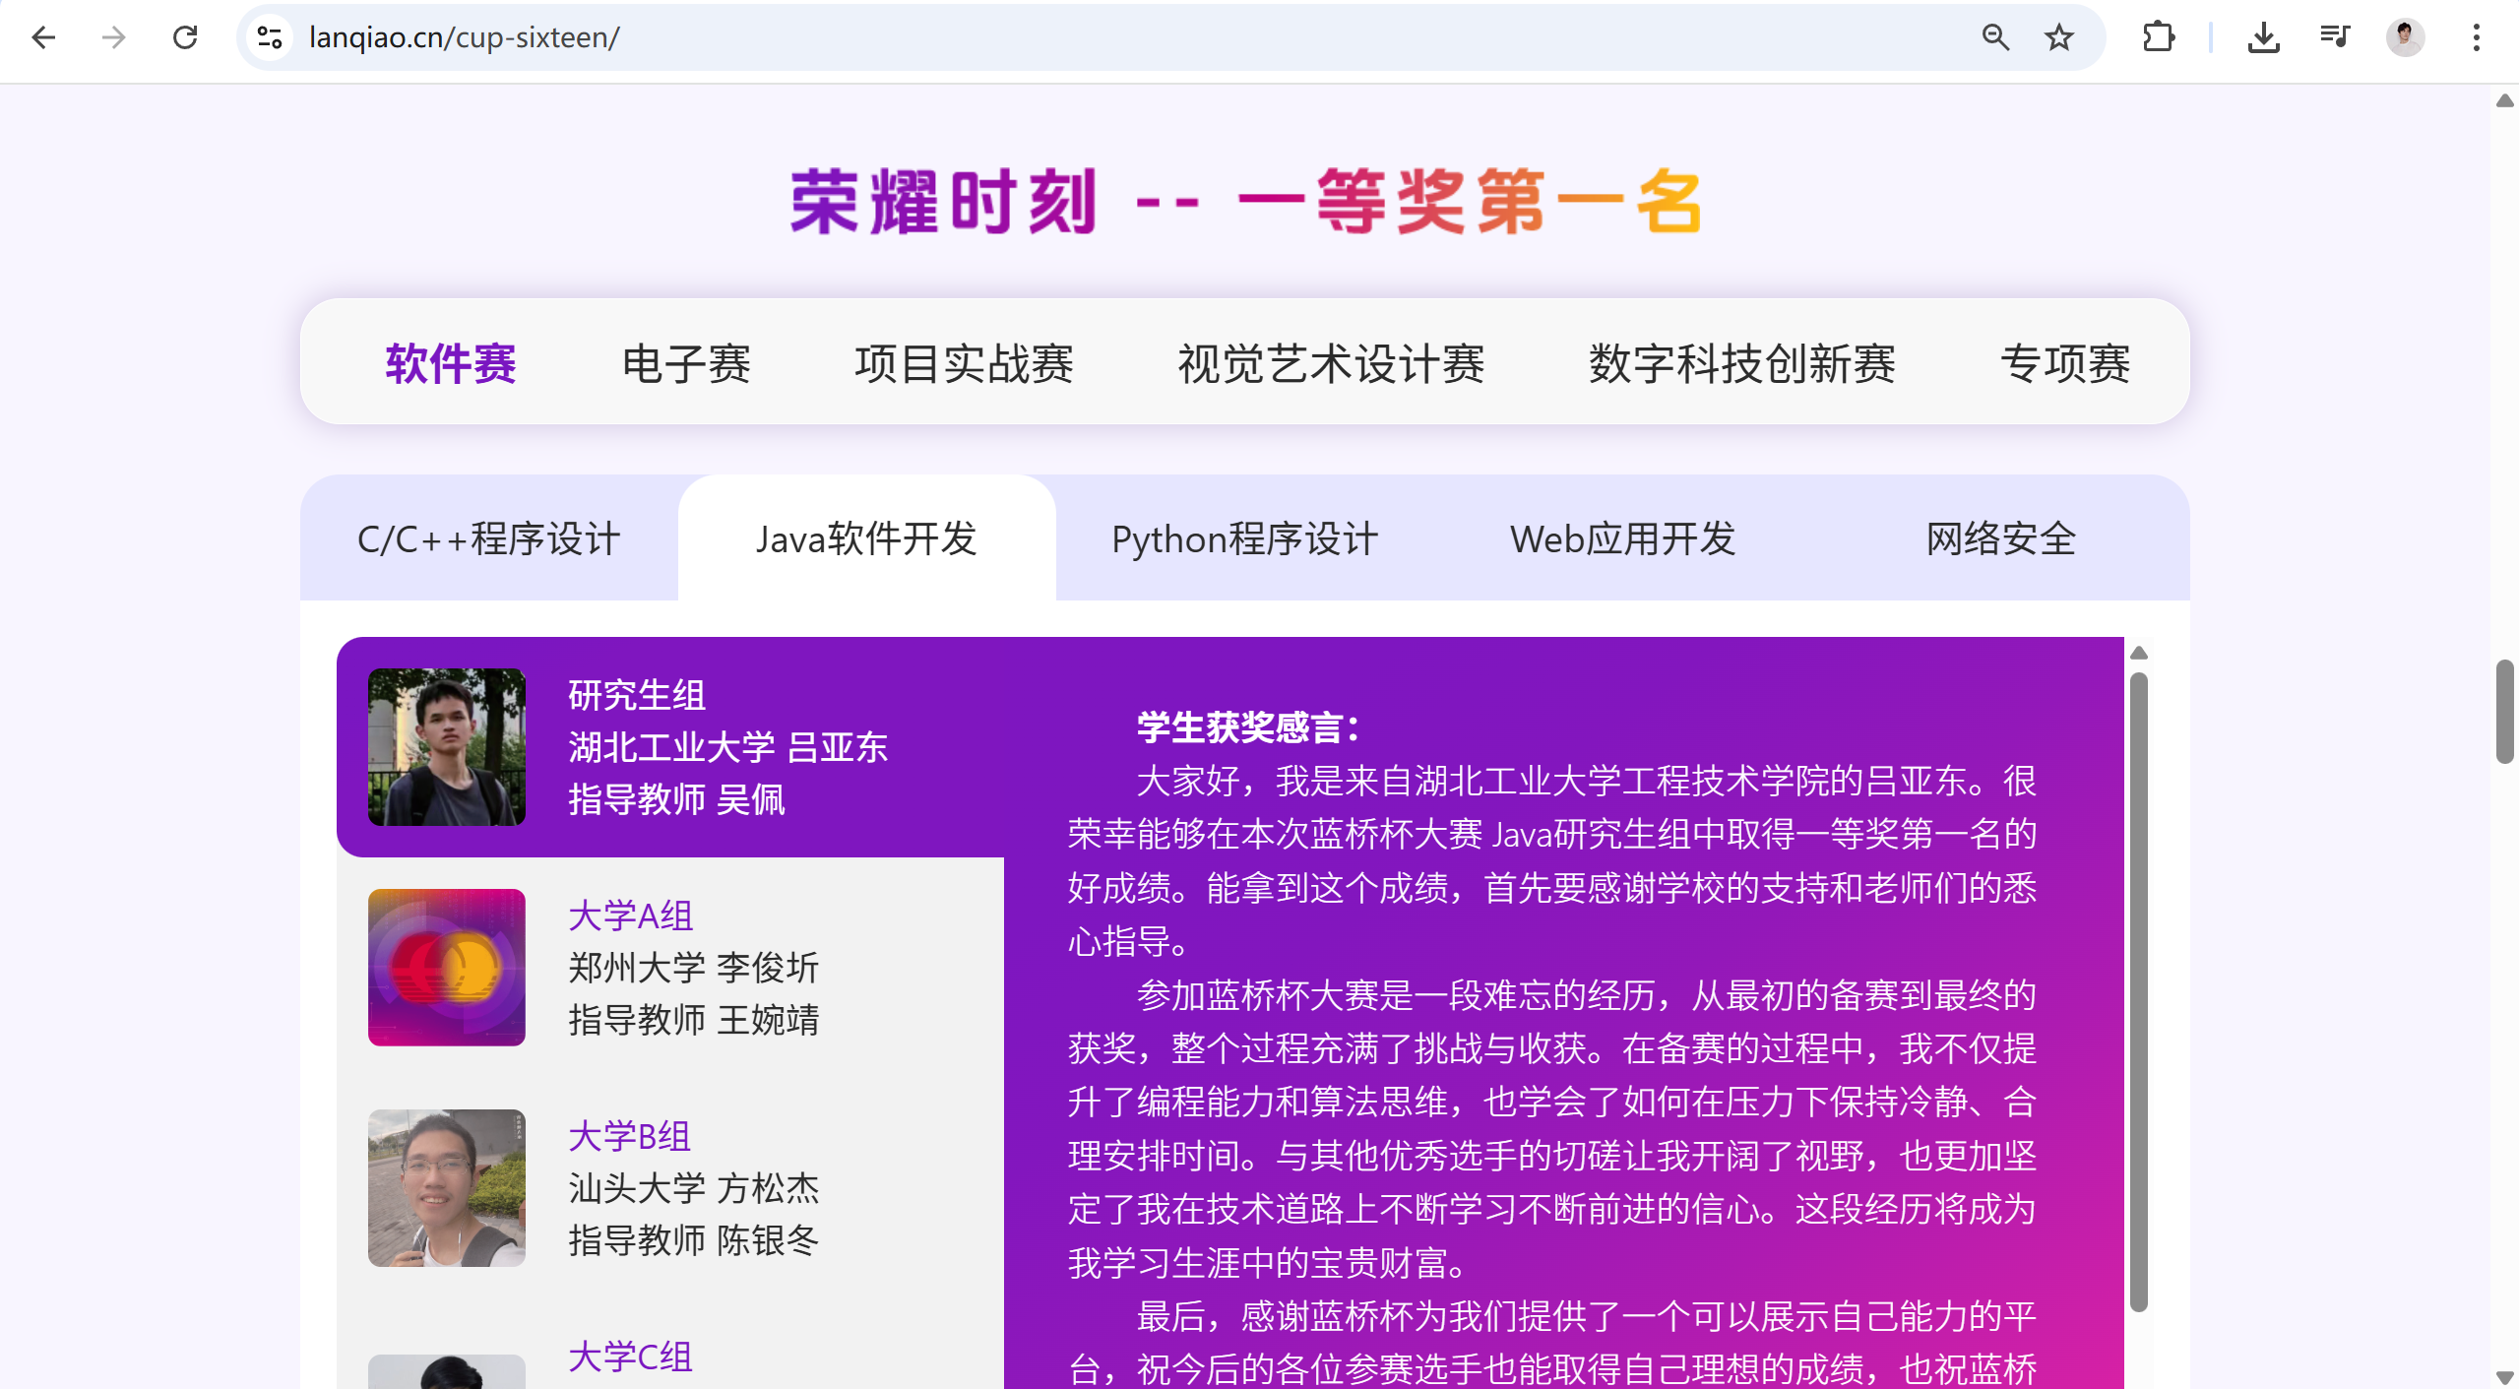The image size is (2519, 1389).
Task: Switch to the 电子赛 category tab
Action: (686, 363)
